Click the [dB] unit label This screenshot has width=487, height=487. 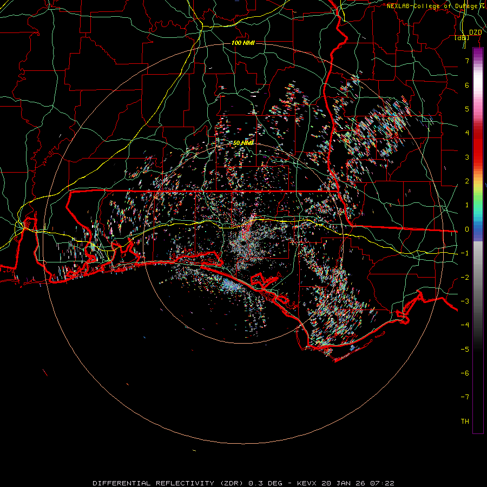click(x=462, y=38)
